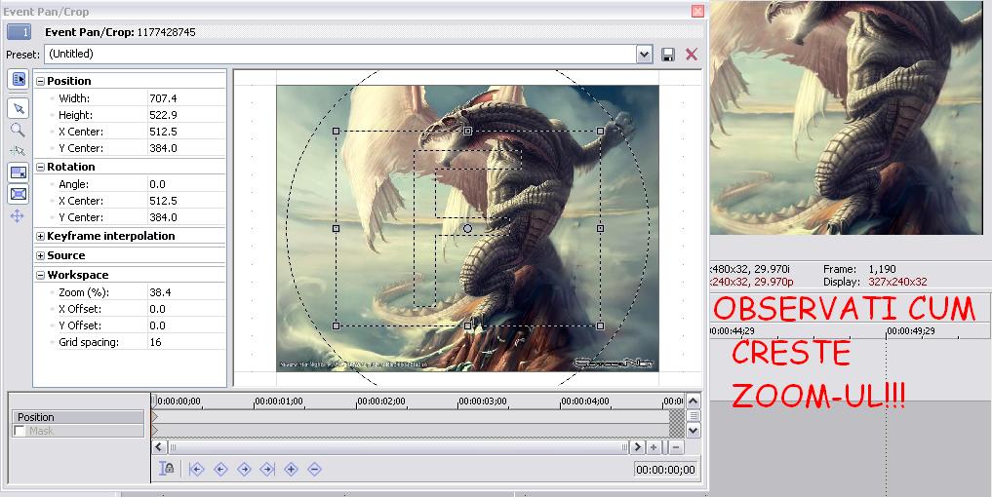
Task: Click the 00:00:02;00 mark on keyframe ruler
Action: (380, 401)
